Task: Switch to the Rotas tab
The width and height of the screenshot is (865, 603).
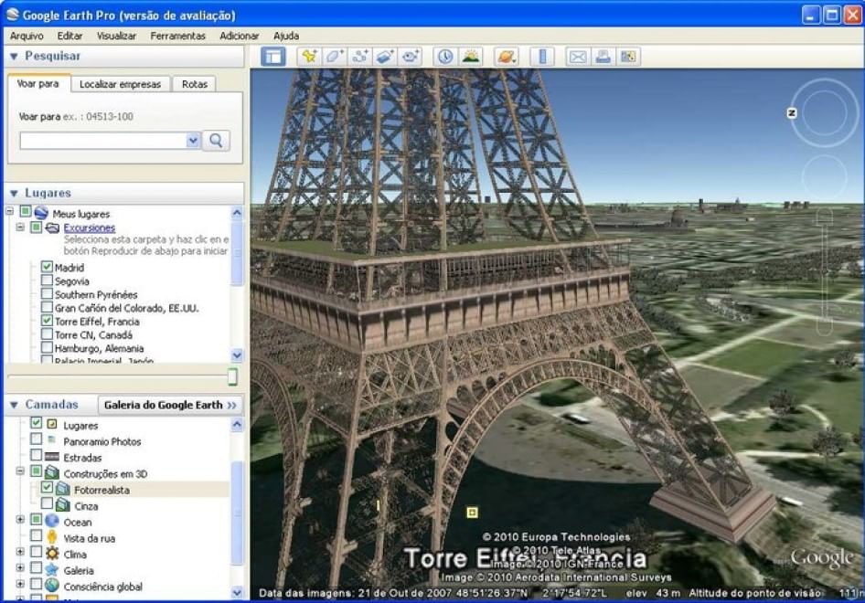Action: click(194, 84)
